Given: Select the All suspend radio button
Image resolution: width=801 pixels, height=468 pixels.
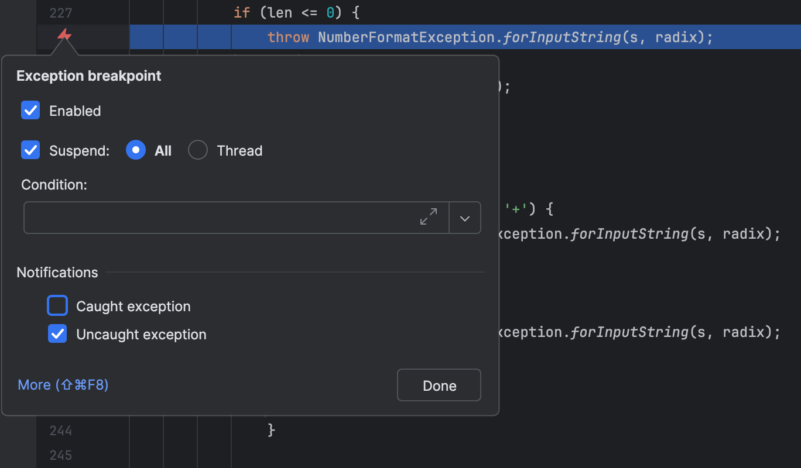Looking at the screenshot, I should 136,150.
